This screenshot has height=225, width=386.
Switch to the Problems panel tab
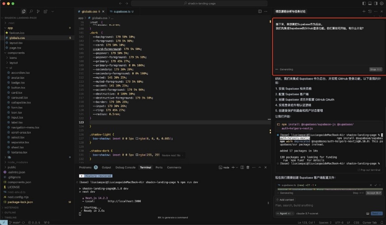click(x=85, y=168)
